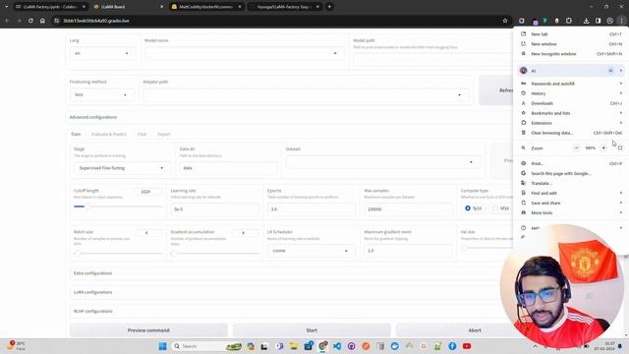The width and height of the screenshot is (629, 354).
Task: Open the browser Downloads toolbar icon
Action: pos(586,21)
